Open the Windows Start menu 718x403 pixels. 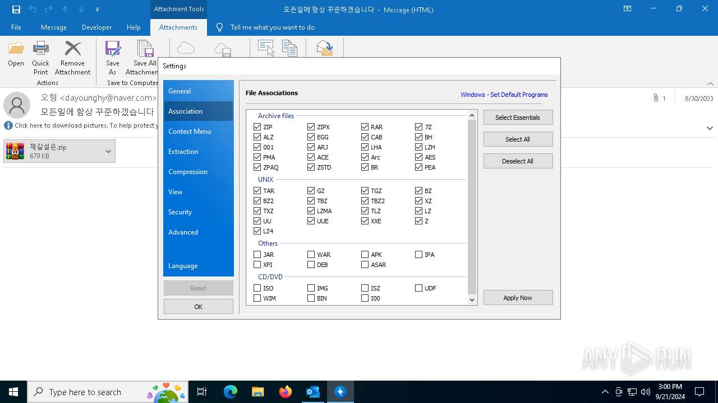(13, 392)
